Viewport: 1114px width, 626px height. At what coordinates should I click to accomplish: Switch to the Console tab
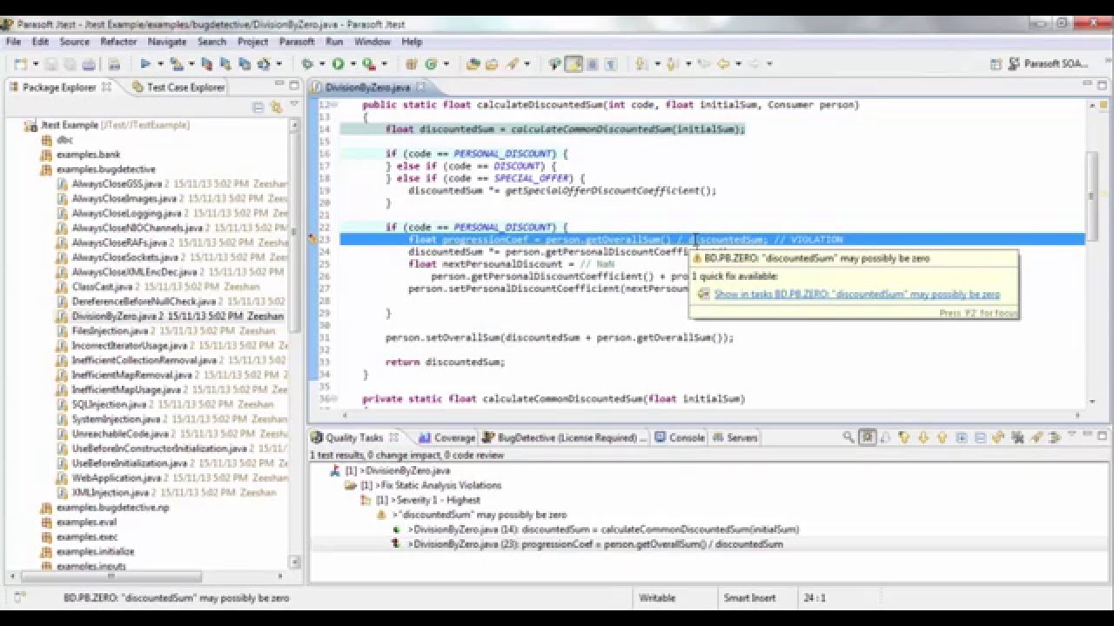[679, 437]
